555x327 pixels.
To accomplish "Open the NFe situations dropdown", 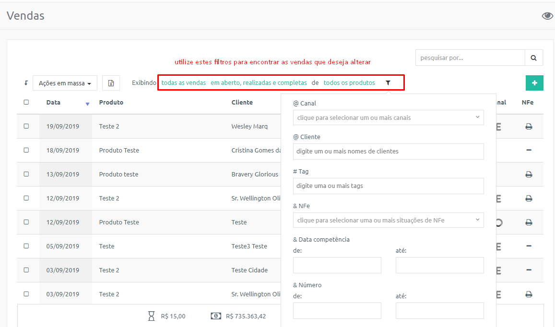I will click(x=388, y=220).
